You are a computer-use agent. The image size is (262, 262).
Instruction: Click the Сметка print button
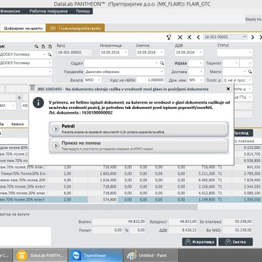click(236, 242)
